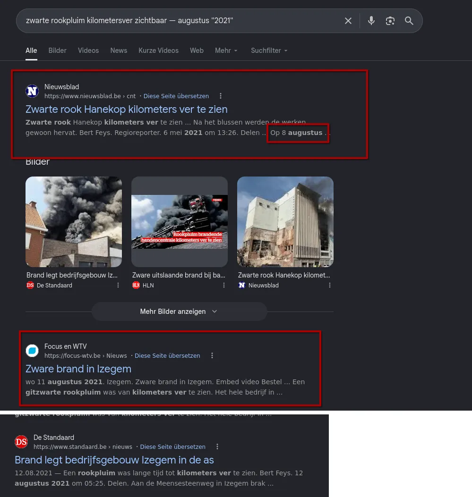Click caption 'Brand legt bedrijfsgebouw Iz...'
The height and width of the screenshot is (497, 472).
pyautogui.click(x=72, y=275)
